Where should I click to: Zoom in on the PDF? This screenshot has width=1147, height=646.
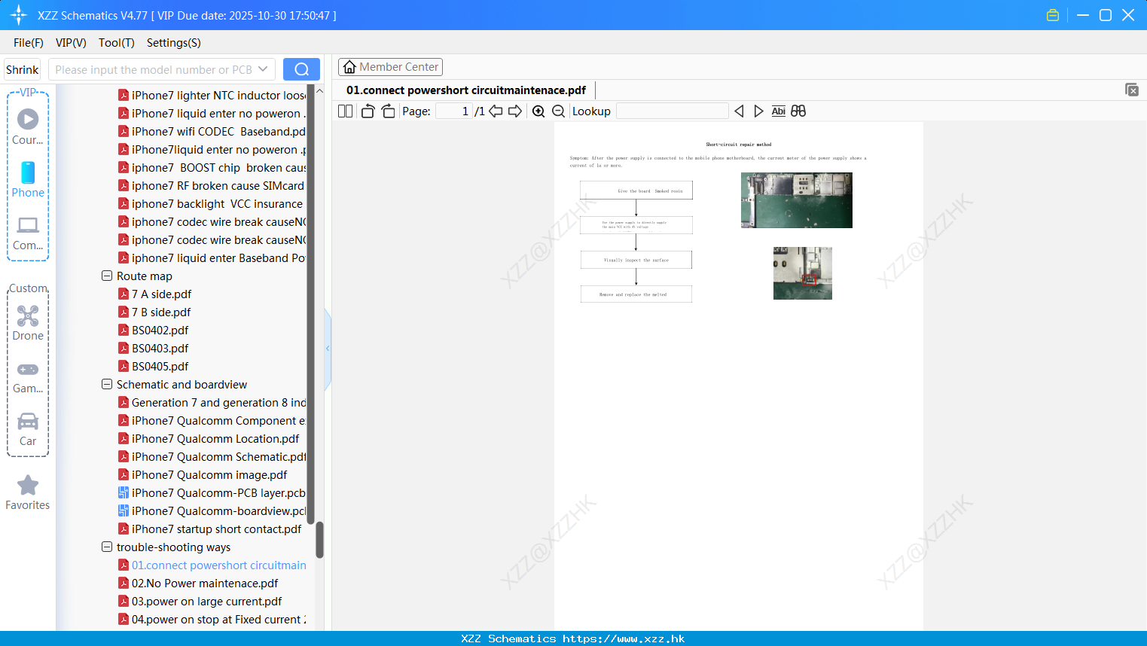click(538, 111)
